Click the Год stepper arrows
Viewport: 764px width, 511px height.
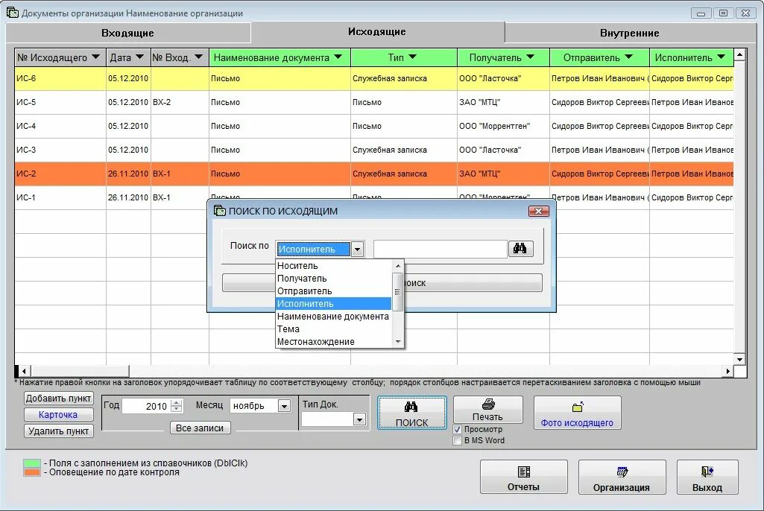(177, 406)
